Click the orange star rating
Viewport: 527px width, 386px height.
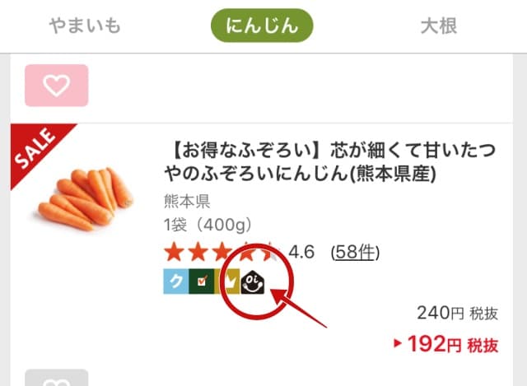(x=222, y=252)
